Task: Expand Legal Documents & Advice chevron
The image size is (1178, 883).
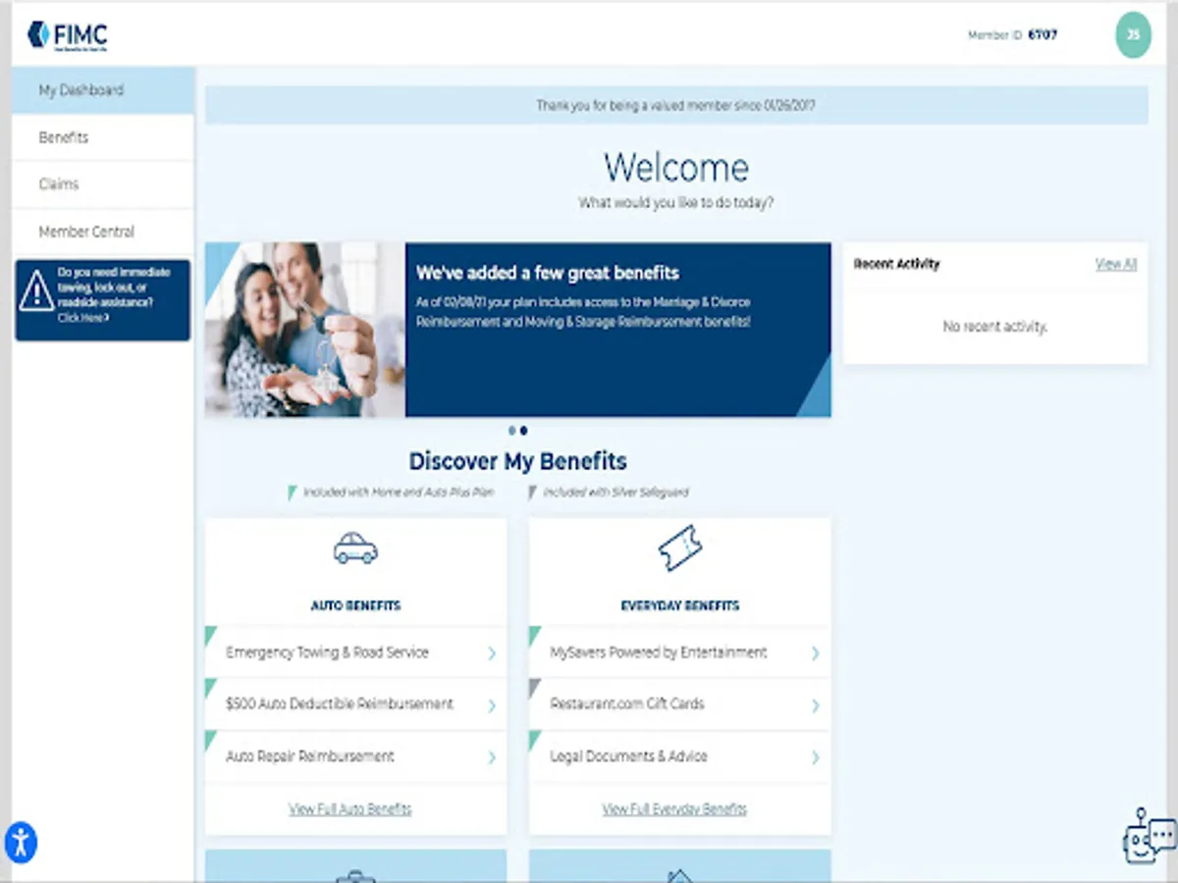Action: (815, 757)
